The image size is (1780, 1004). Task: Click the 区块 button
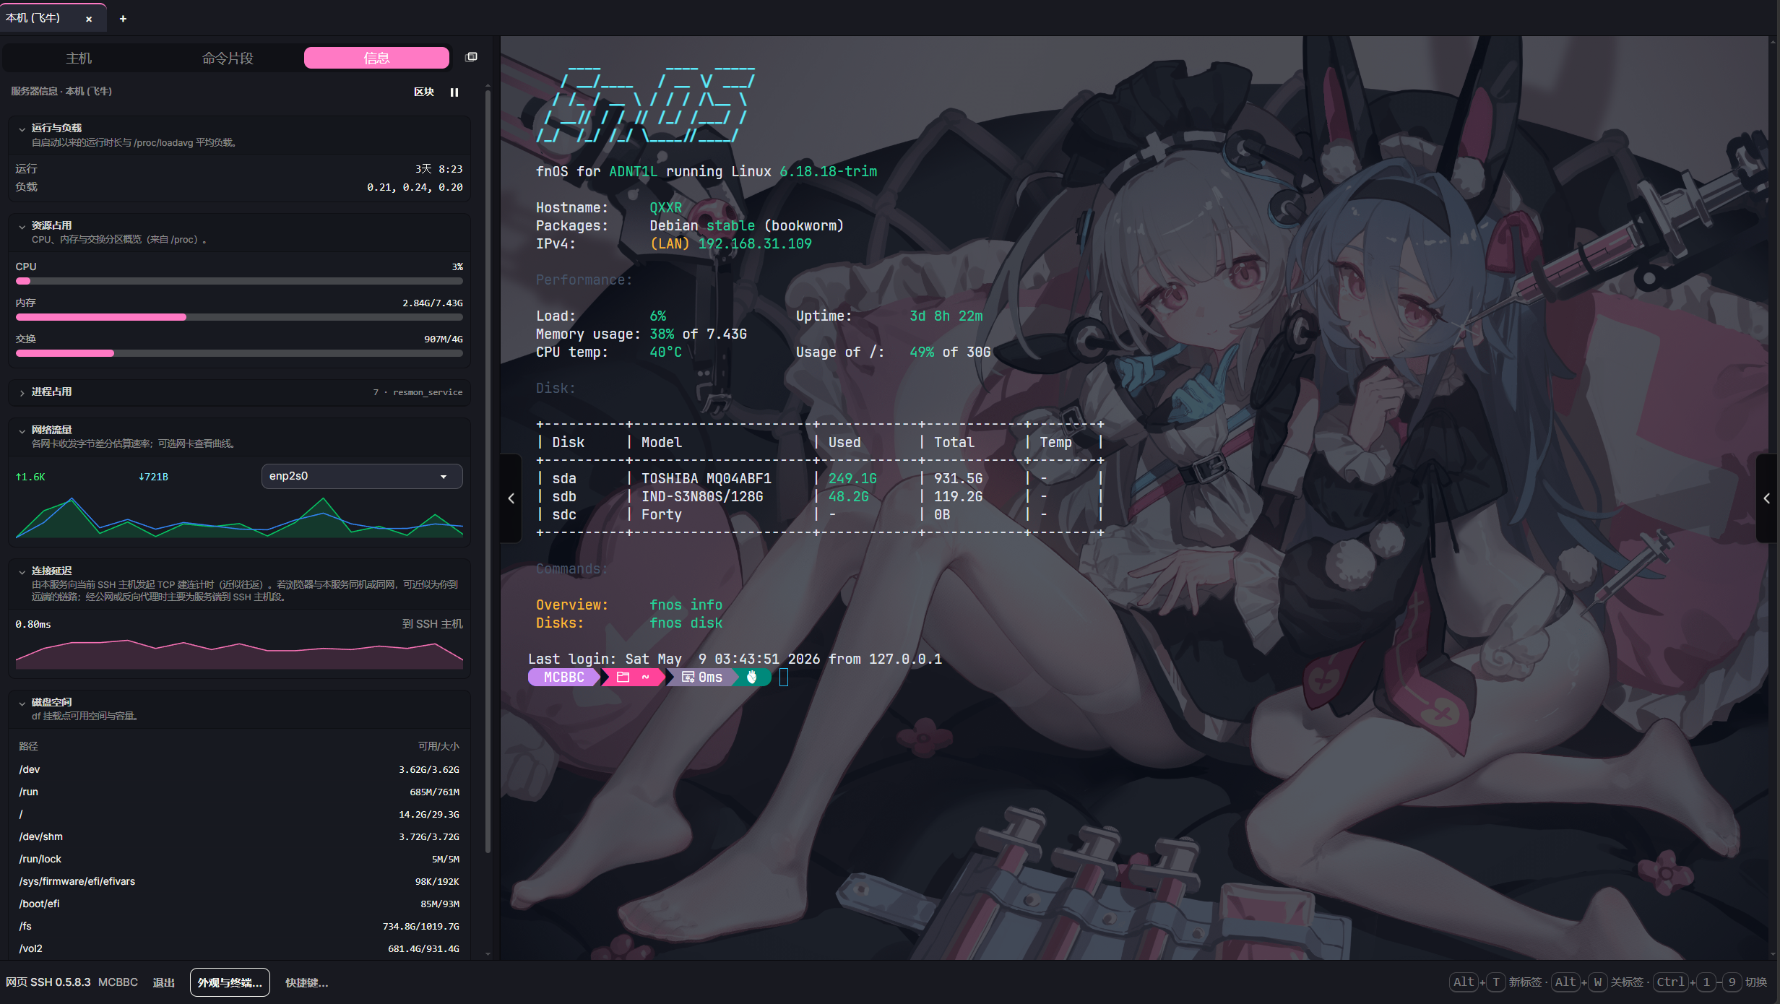[x=424, y=92]
